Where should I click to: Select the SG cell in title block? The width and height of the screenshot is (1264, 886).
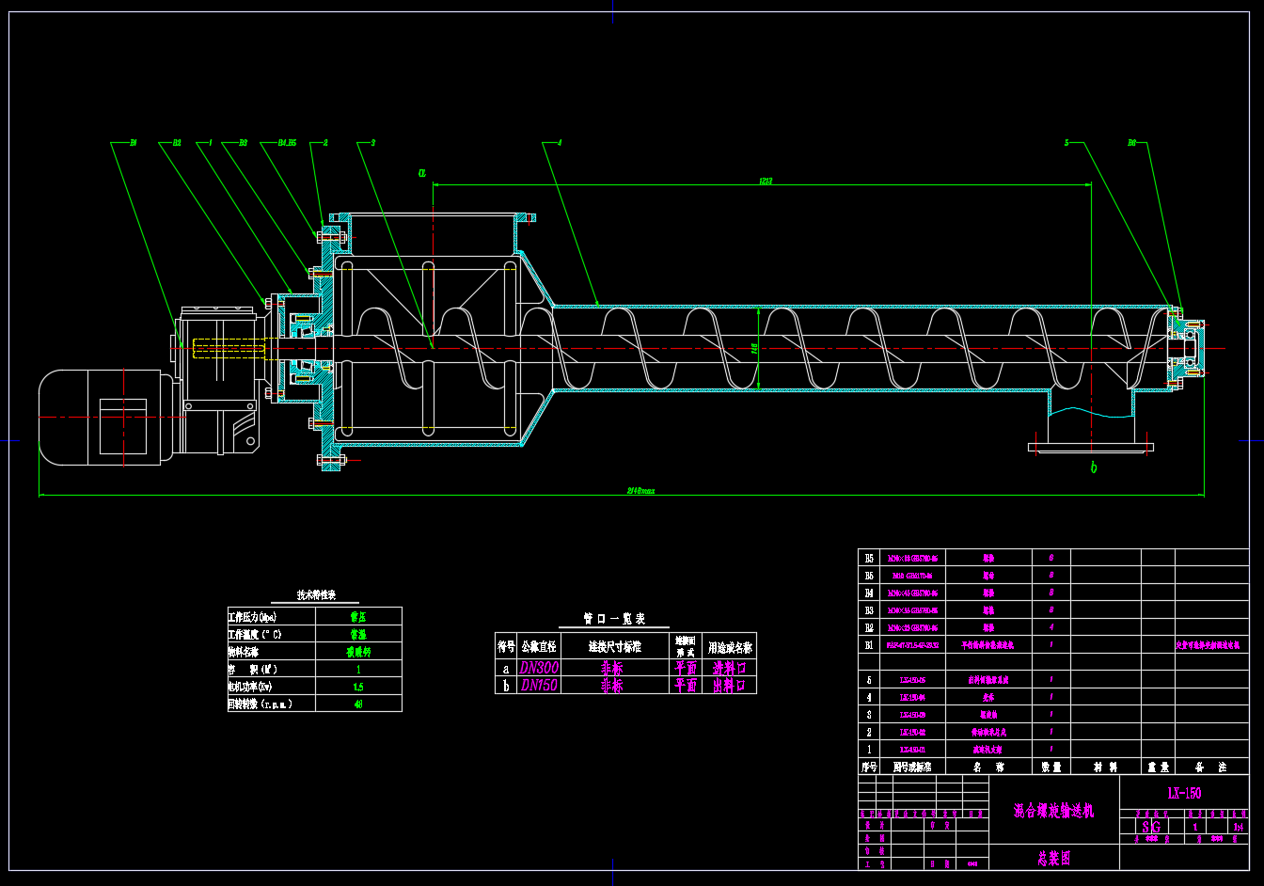(x=1151, y=827)
